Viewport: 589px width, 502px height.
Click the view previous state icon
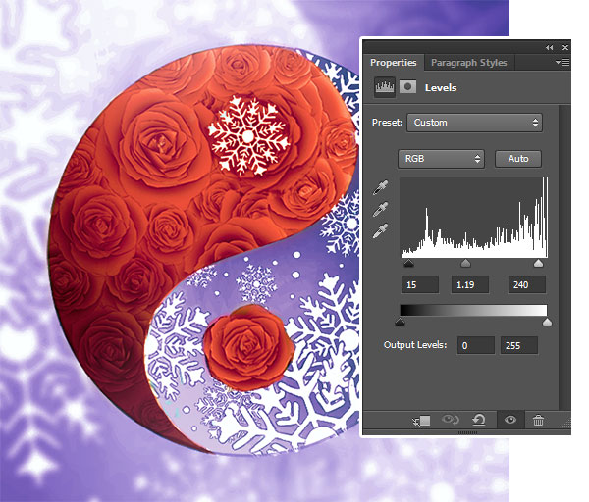click(451, 420)
